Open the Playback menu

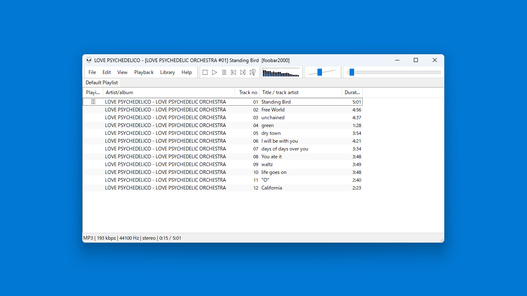[144, 72]
